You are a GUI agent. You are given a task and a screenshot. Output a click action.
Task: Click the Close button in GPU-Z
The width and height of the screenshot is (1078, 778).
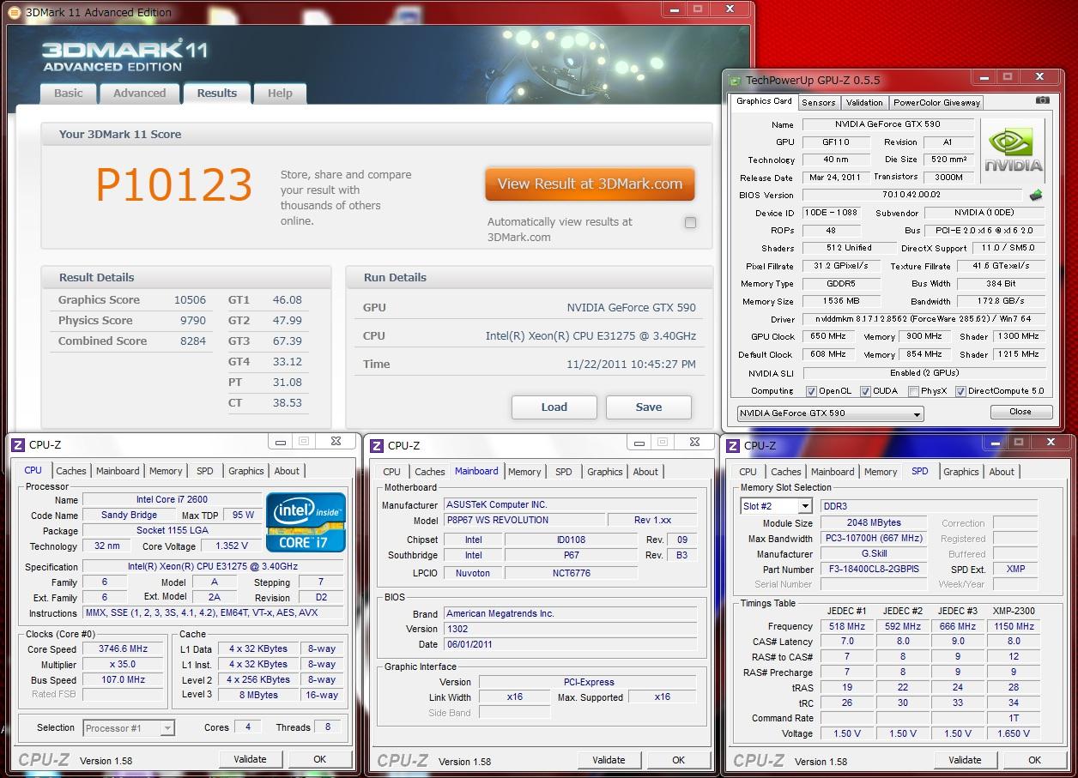tap(1020, 412)
